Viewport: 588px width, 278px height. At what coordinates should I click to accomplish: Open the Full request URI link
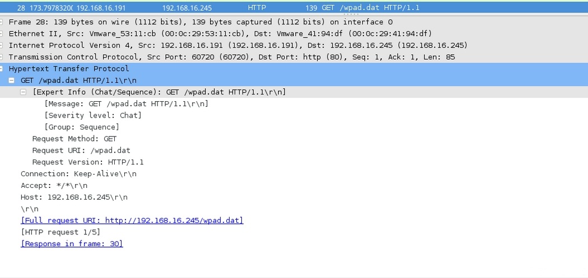132,220
